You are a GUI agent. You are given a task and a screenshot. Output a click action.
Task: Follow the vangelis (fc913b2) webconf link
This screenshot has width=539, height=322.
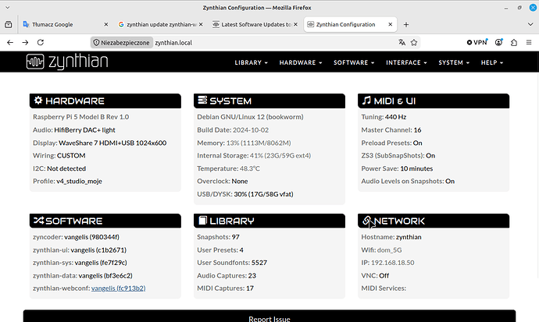click(x=118, y=288)
